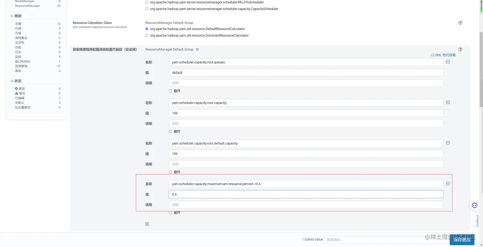Open help for Resource Calculator Class
The width and height of the screenshot is (483, 247).
[x=460, y=23]
